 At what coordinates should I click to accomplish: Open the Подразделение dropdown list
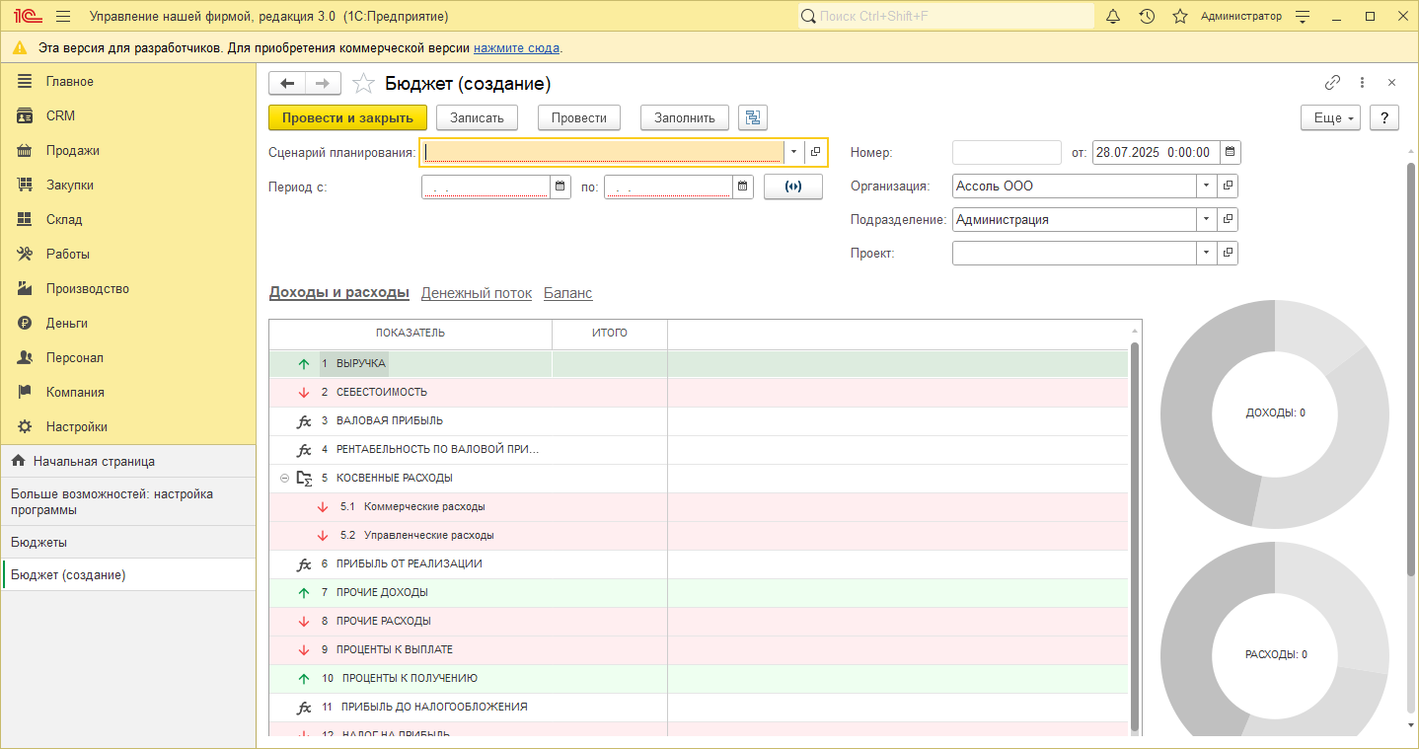[x=1207, y=220]
